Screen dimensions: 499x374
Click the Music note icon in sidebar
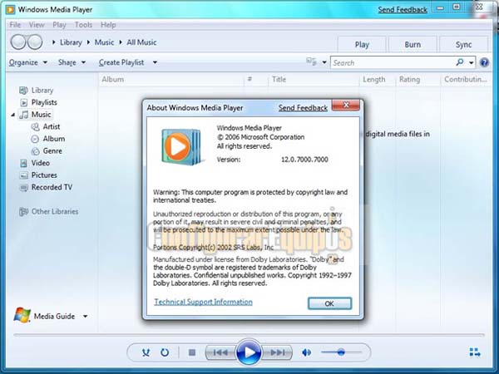point(24,115)
